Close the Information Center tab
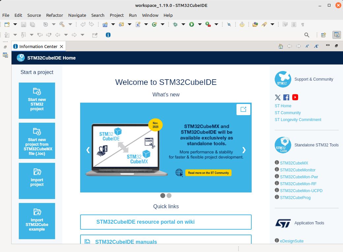Viewport: 343px width, 252px height. coord(61,46)
